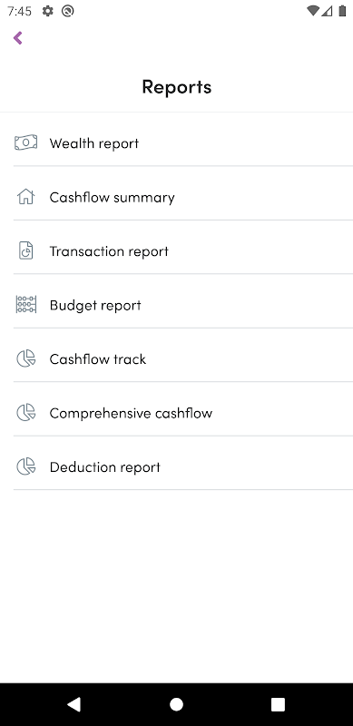The image size is (353, 726).
Task: Click the pie chart icon beside Deduction report
Action: pyautogui.click(x=26, y=466)
